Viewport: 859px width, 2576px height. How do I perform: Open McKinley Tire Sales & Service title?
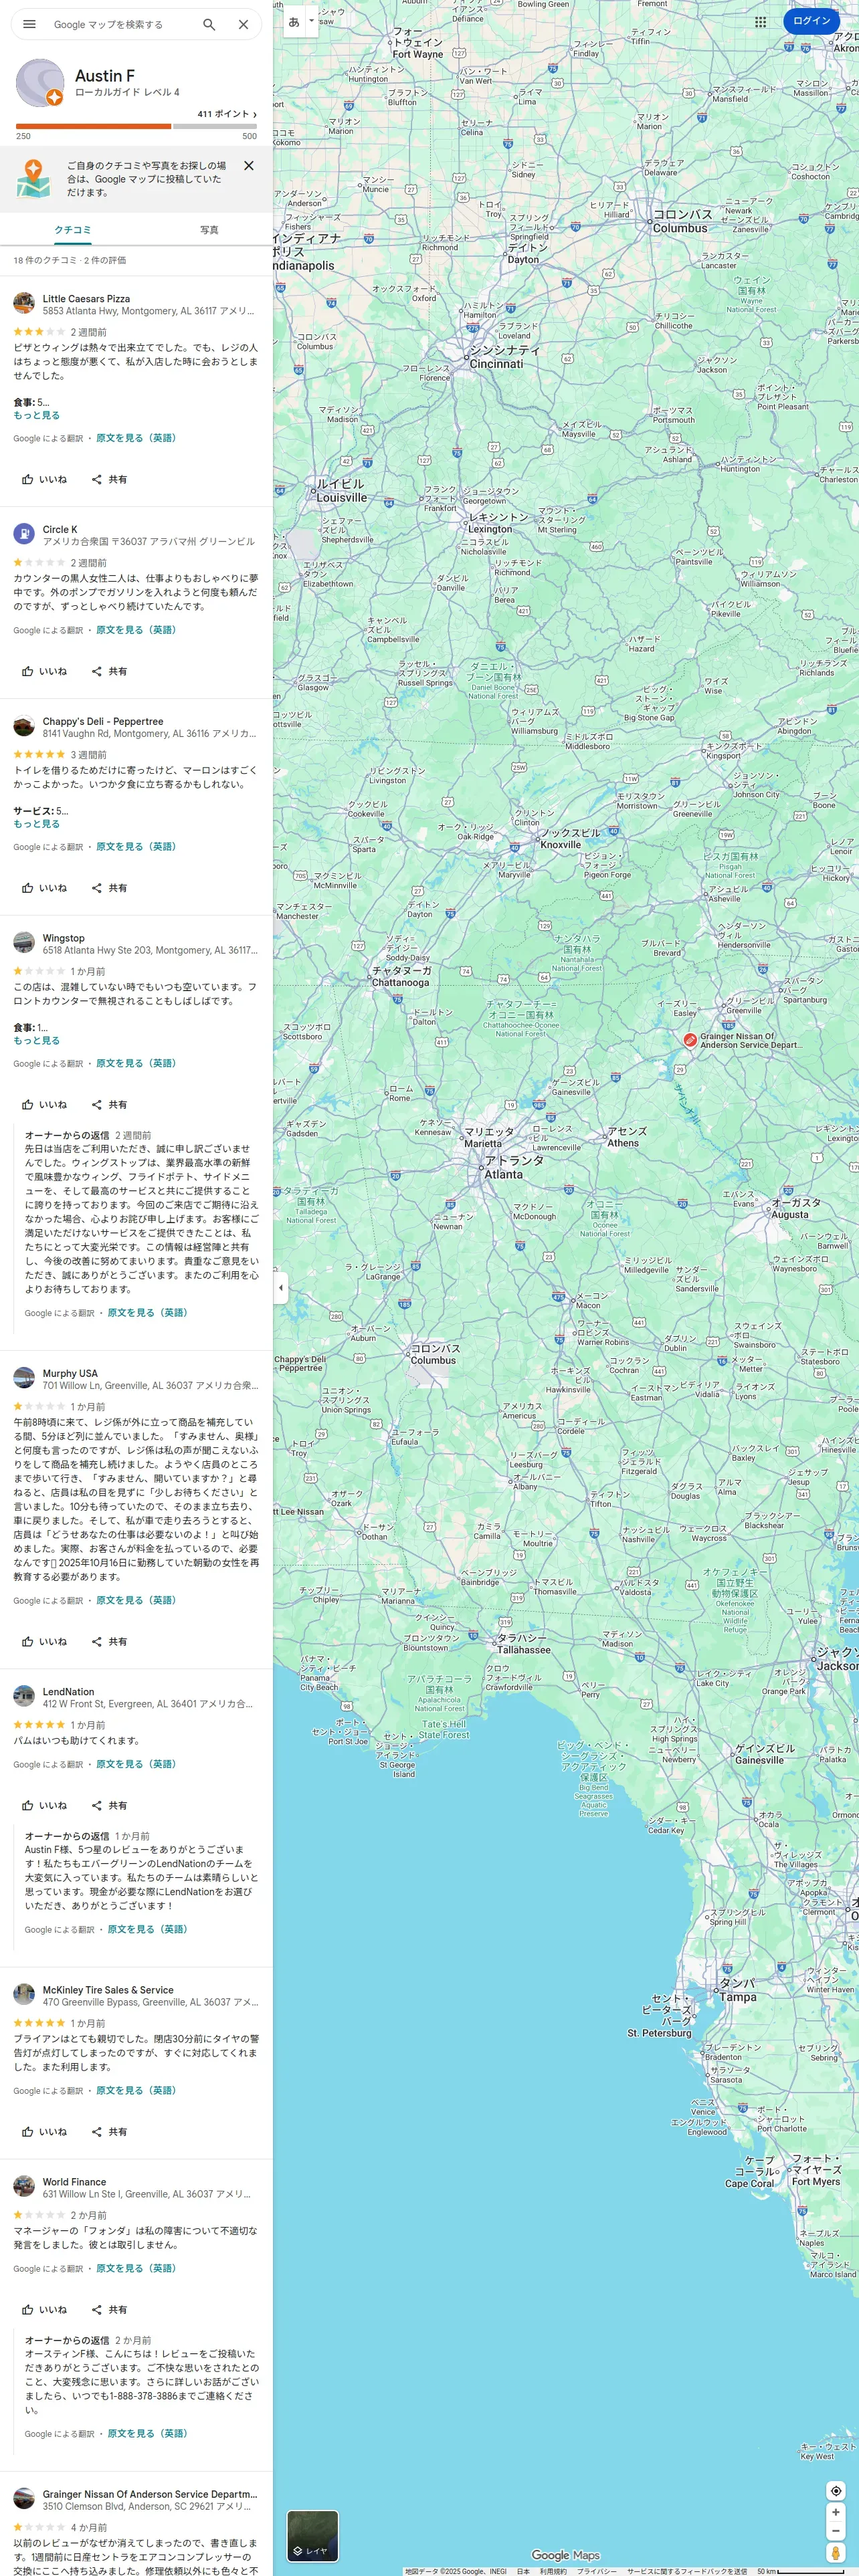click(108, 1990)
